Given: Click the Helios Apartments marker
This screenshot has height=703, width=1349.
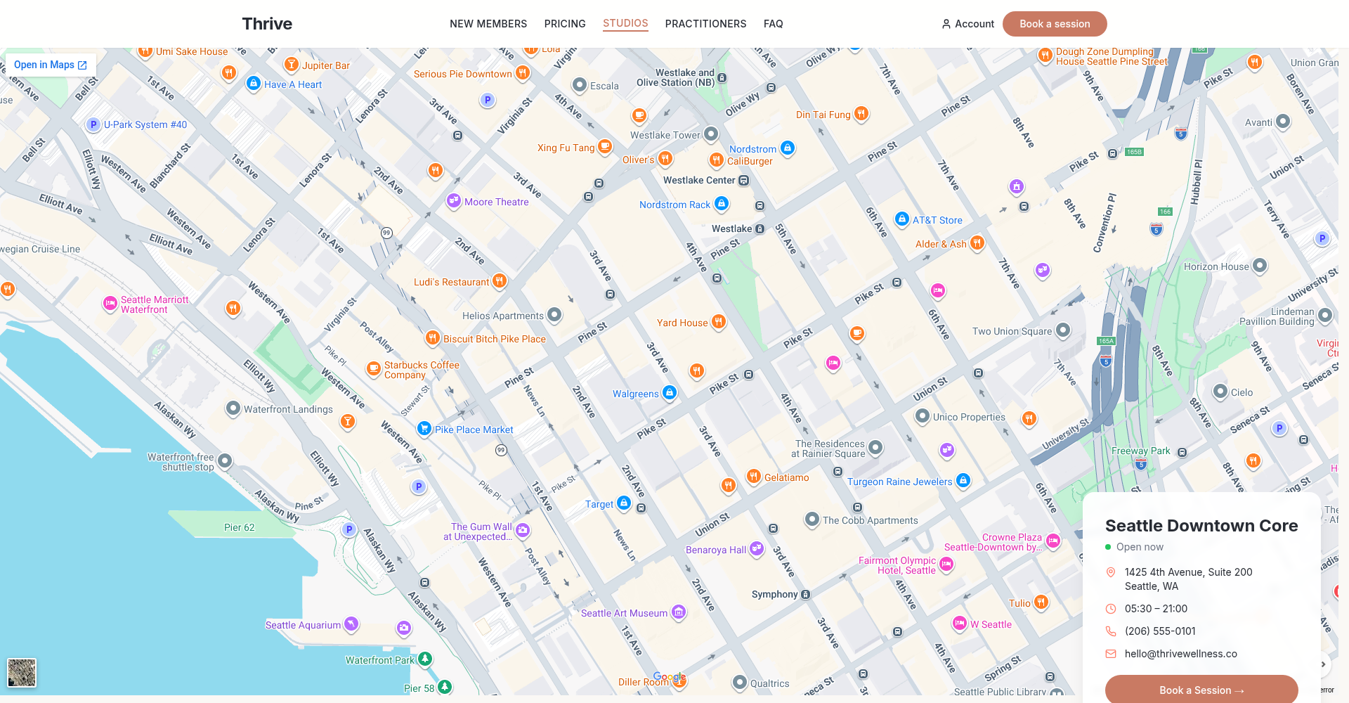Looking at the screenshot, I should [554, 314].
